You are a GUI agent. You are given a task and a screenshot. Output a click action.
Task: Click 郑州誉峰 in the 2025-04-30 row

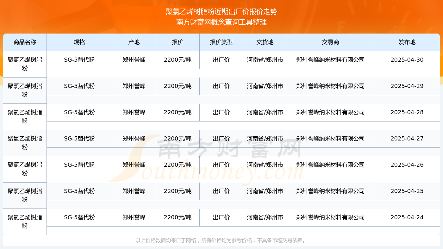click(x=134, y=60)
